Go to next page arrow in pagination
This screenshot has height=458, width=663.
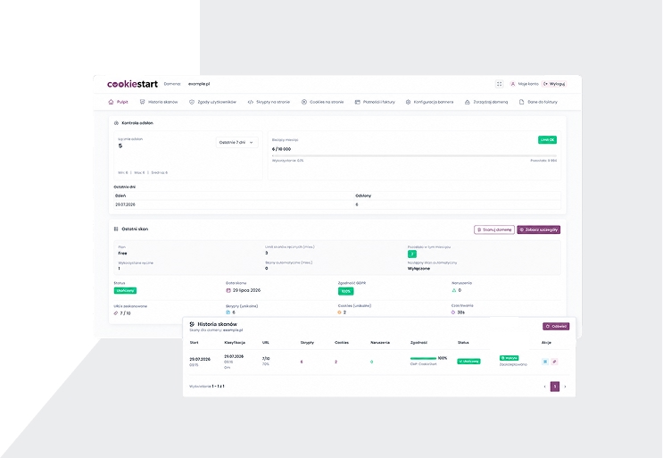(x=566, y=387)
